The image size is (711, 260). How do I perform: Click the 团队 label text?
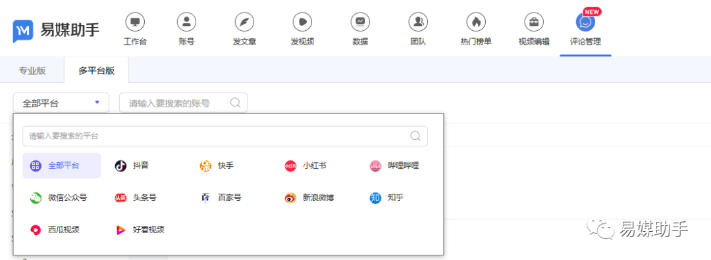[x=418, y=42]
